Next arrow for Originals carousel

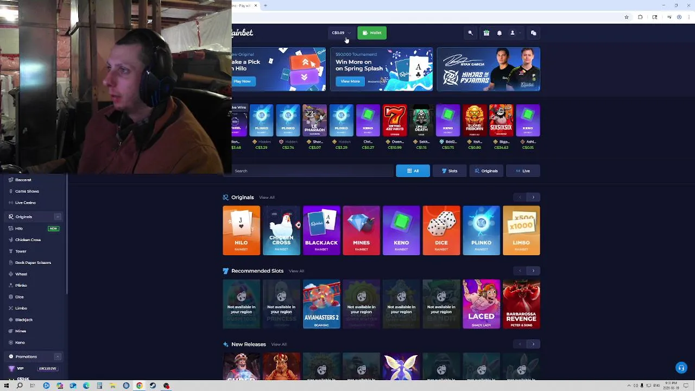533,197
